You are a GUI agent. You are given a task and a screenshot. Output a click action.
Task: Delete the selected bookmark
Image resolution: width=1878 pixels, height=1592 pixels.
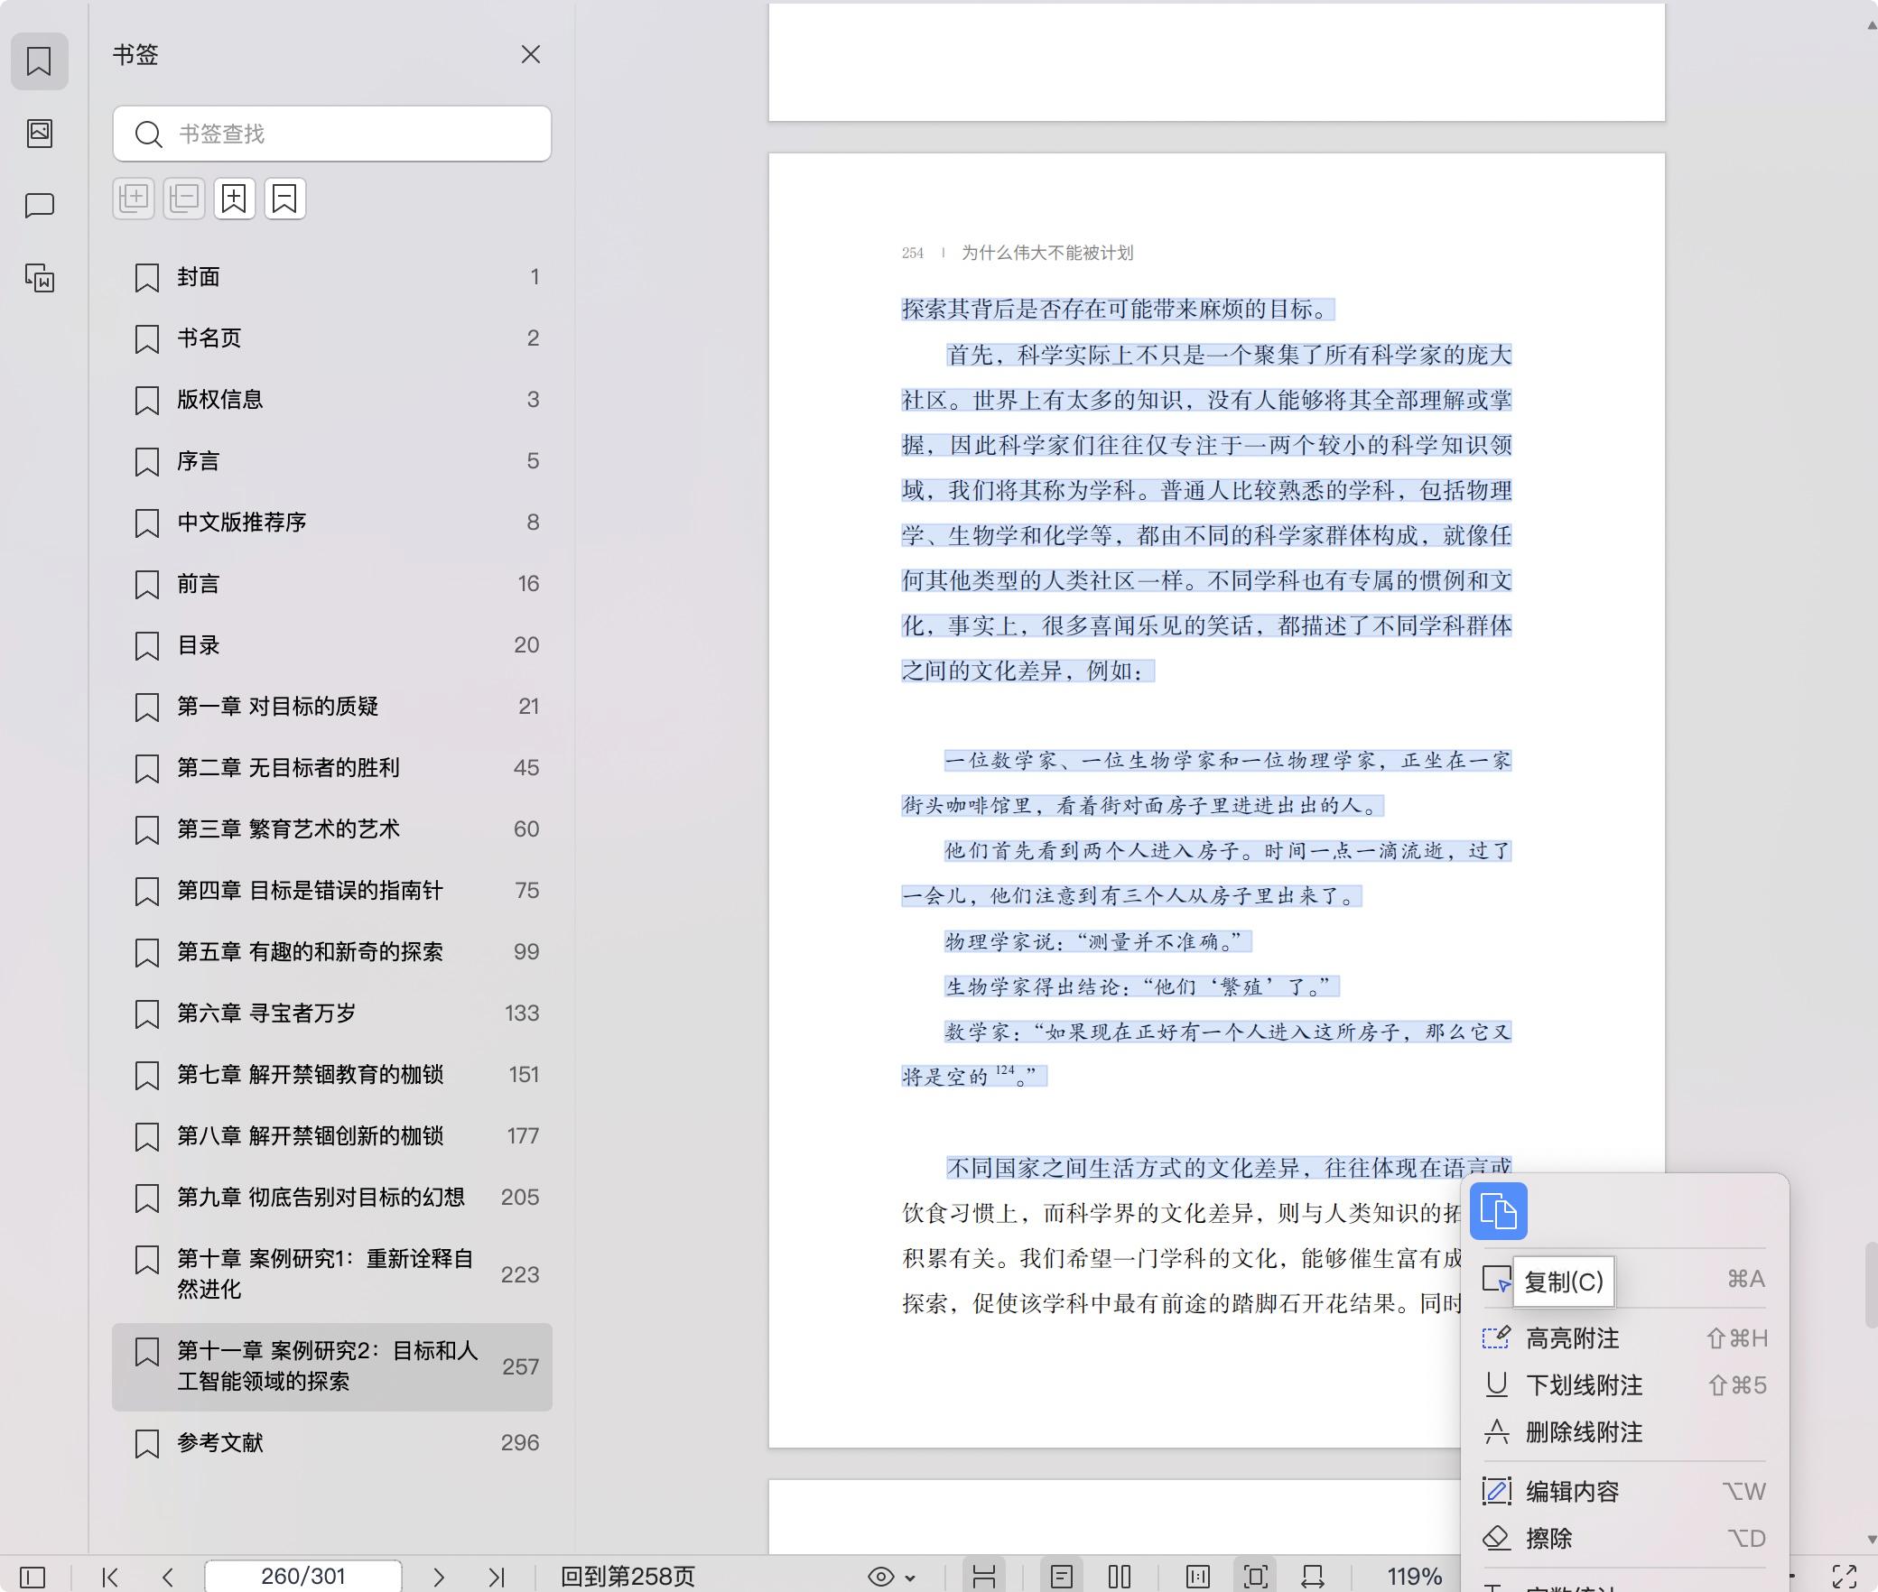[x=284, y=199]
